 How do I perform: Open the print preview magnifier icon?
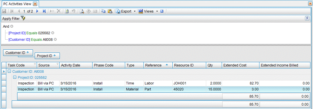coord(82,11)
